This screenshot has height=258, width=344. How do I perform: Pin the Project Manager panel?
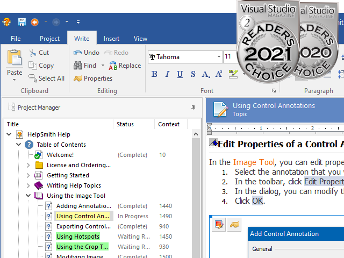tap(193, 107)
